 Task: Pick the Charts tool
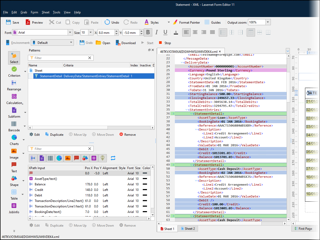(x=14, y=140)
